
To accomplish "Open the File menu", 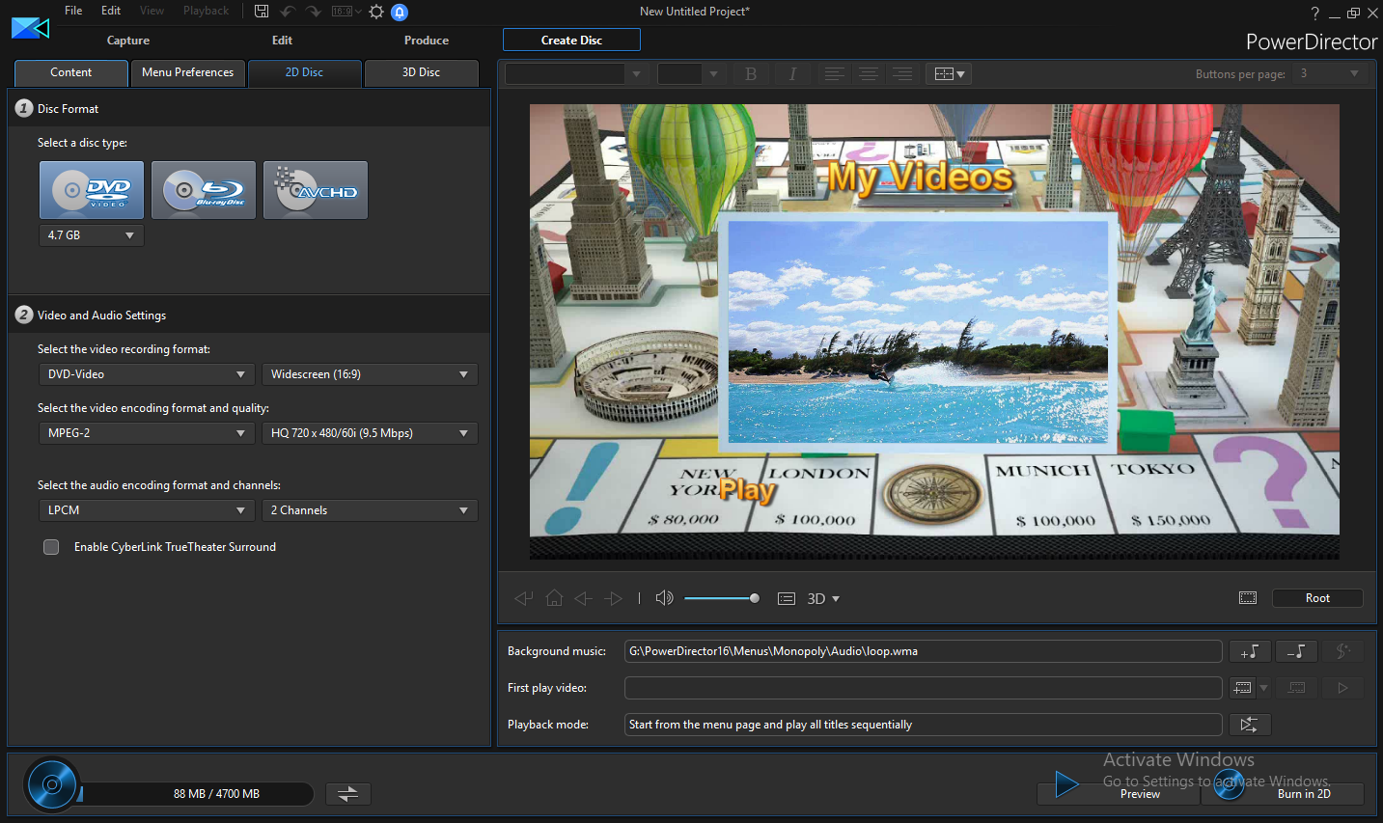I will [73, 11].
